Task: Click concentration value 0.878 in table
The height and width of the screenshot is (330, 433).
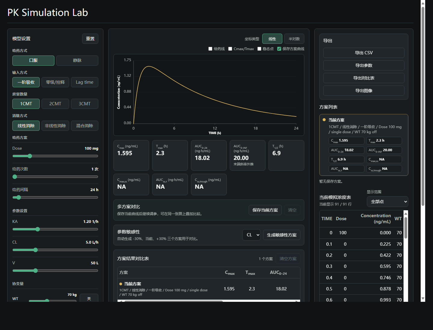Action: pos(385,289)
